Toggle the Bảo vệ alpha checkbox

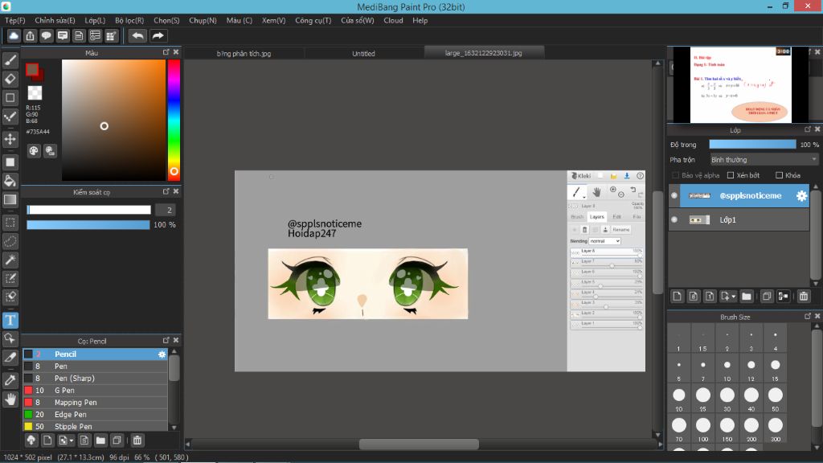[675, 175]
